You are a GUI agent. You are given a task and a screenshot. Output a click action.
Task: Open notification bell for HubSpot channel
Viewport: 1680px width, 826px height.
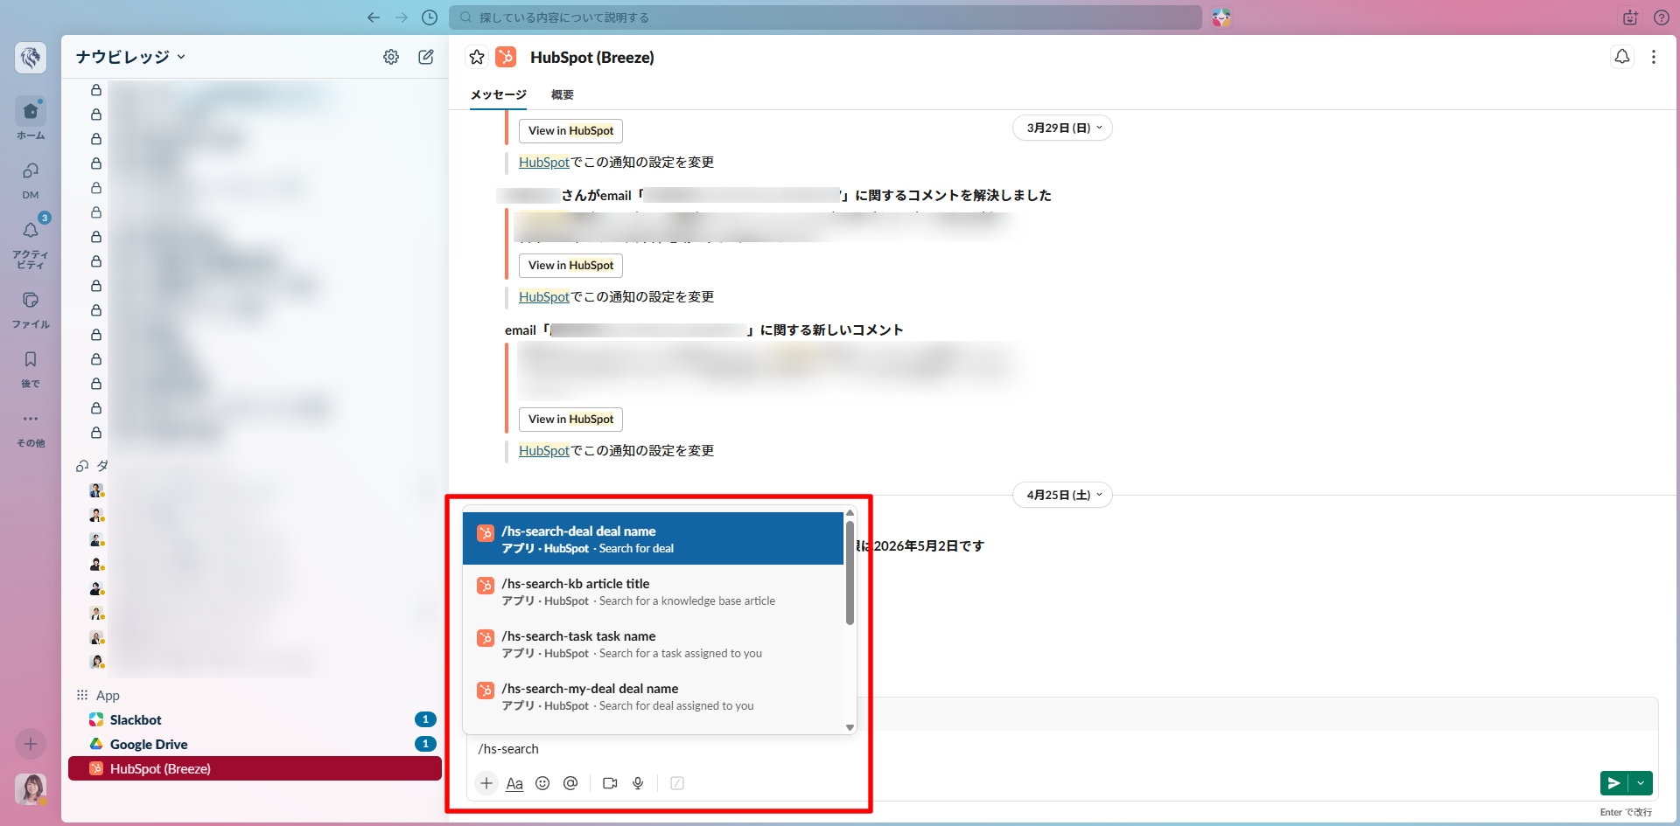click(x=1622, y=57)
